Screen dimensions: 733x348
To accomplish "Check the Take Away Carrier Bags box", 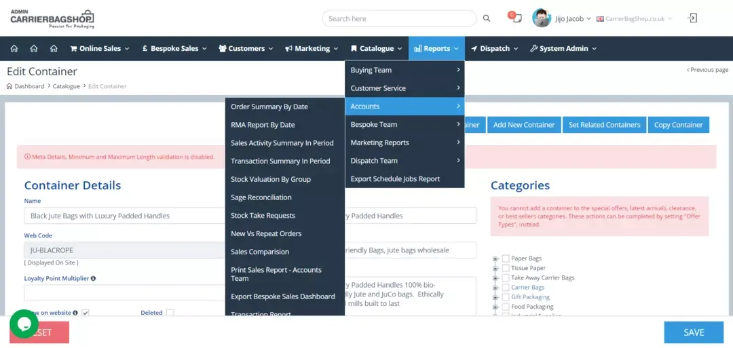I will click(x=506, y=277).
